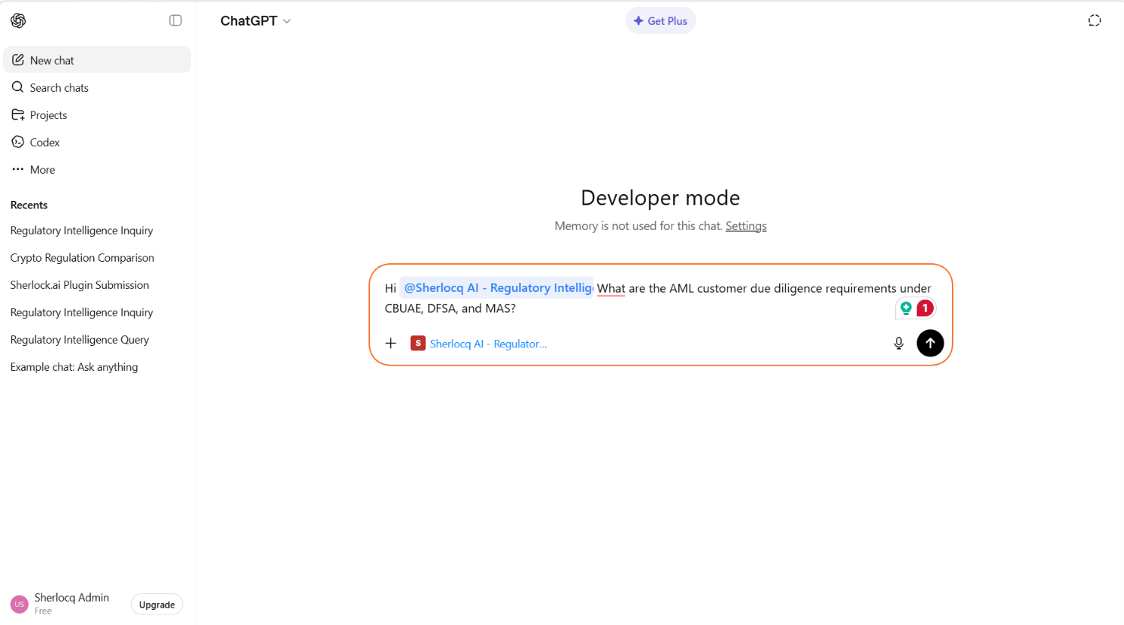The image size is (1124, 625).
Task: Click the Sherlocq AI - Regulator... app label
Action: click(488, 344)
